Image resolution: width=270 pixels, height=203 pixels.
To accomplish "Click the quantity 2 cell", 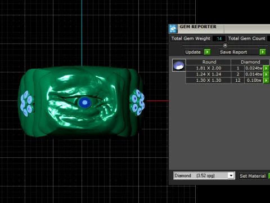I will (238, 74).
